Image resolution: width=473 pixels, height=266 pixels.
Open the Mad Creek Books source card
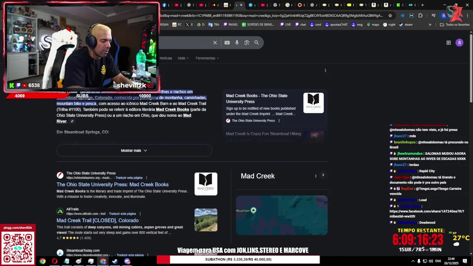(275, 108)
